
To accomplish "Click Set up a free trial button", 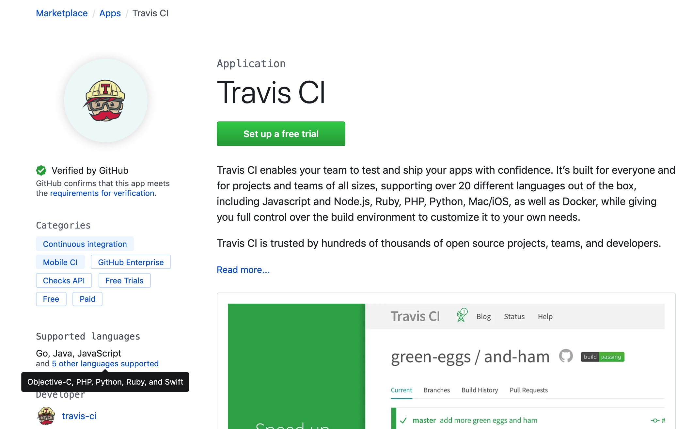I will tap(281, 134).
